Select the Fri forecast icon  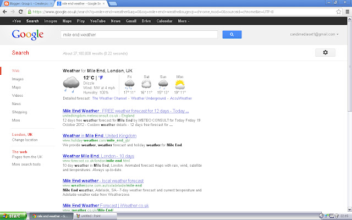pyautogui.click(x=129, y=85)
